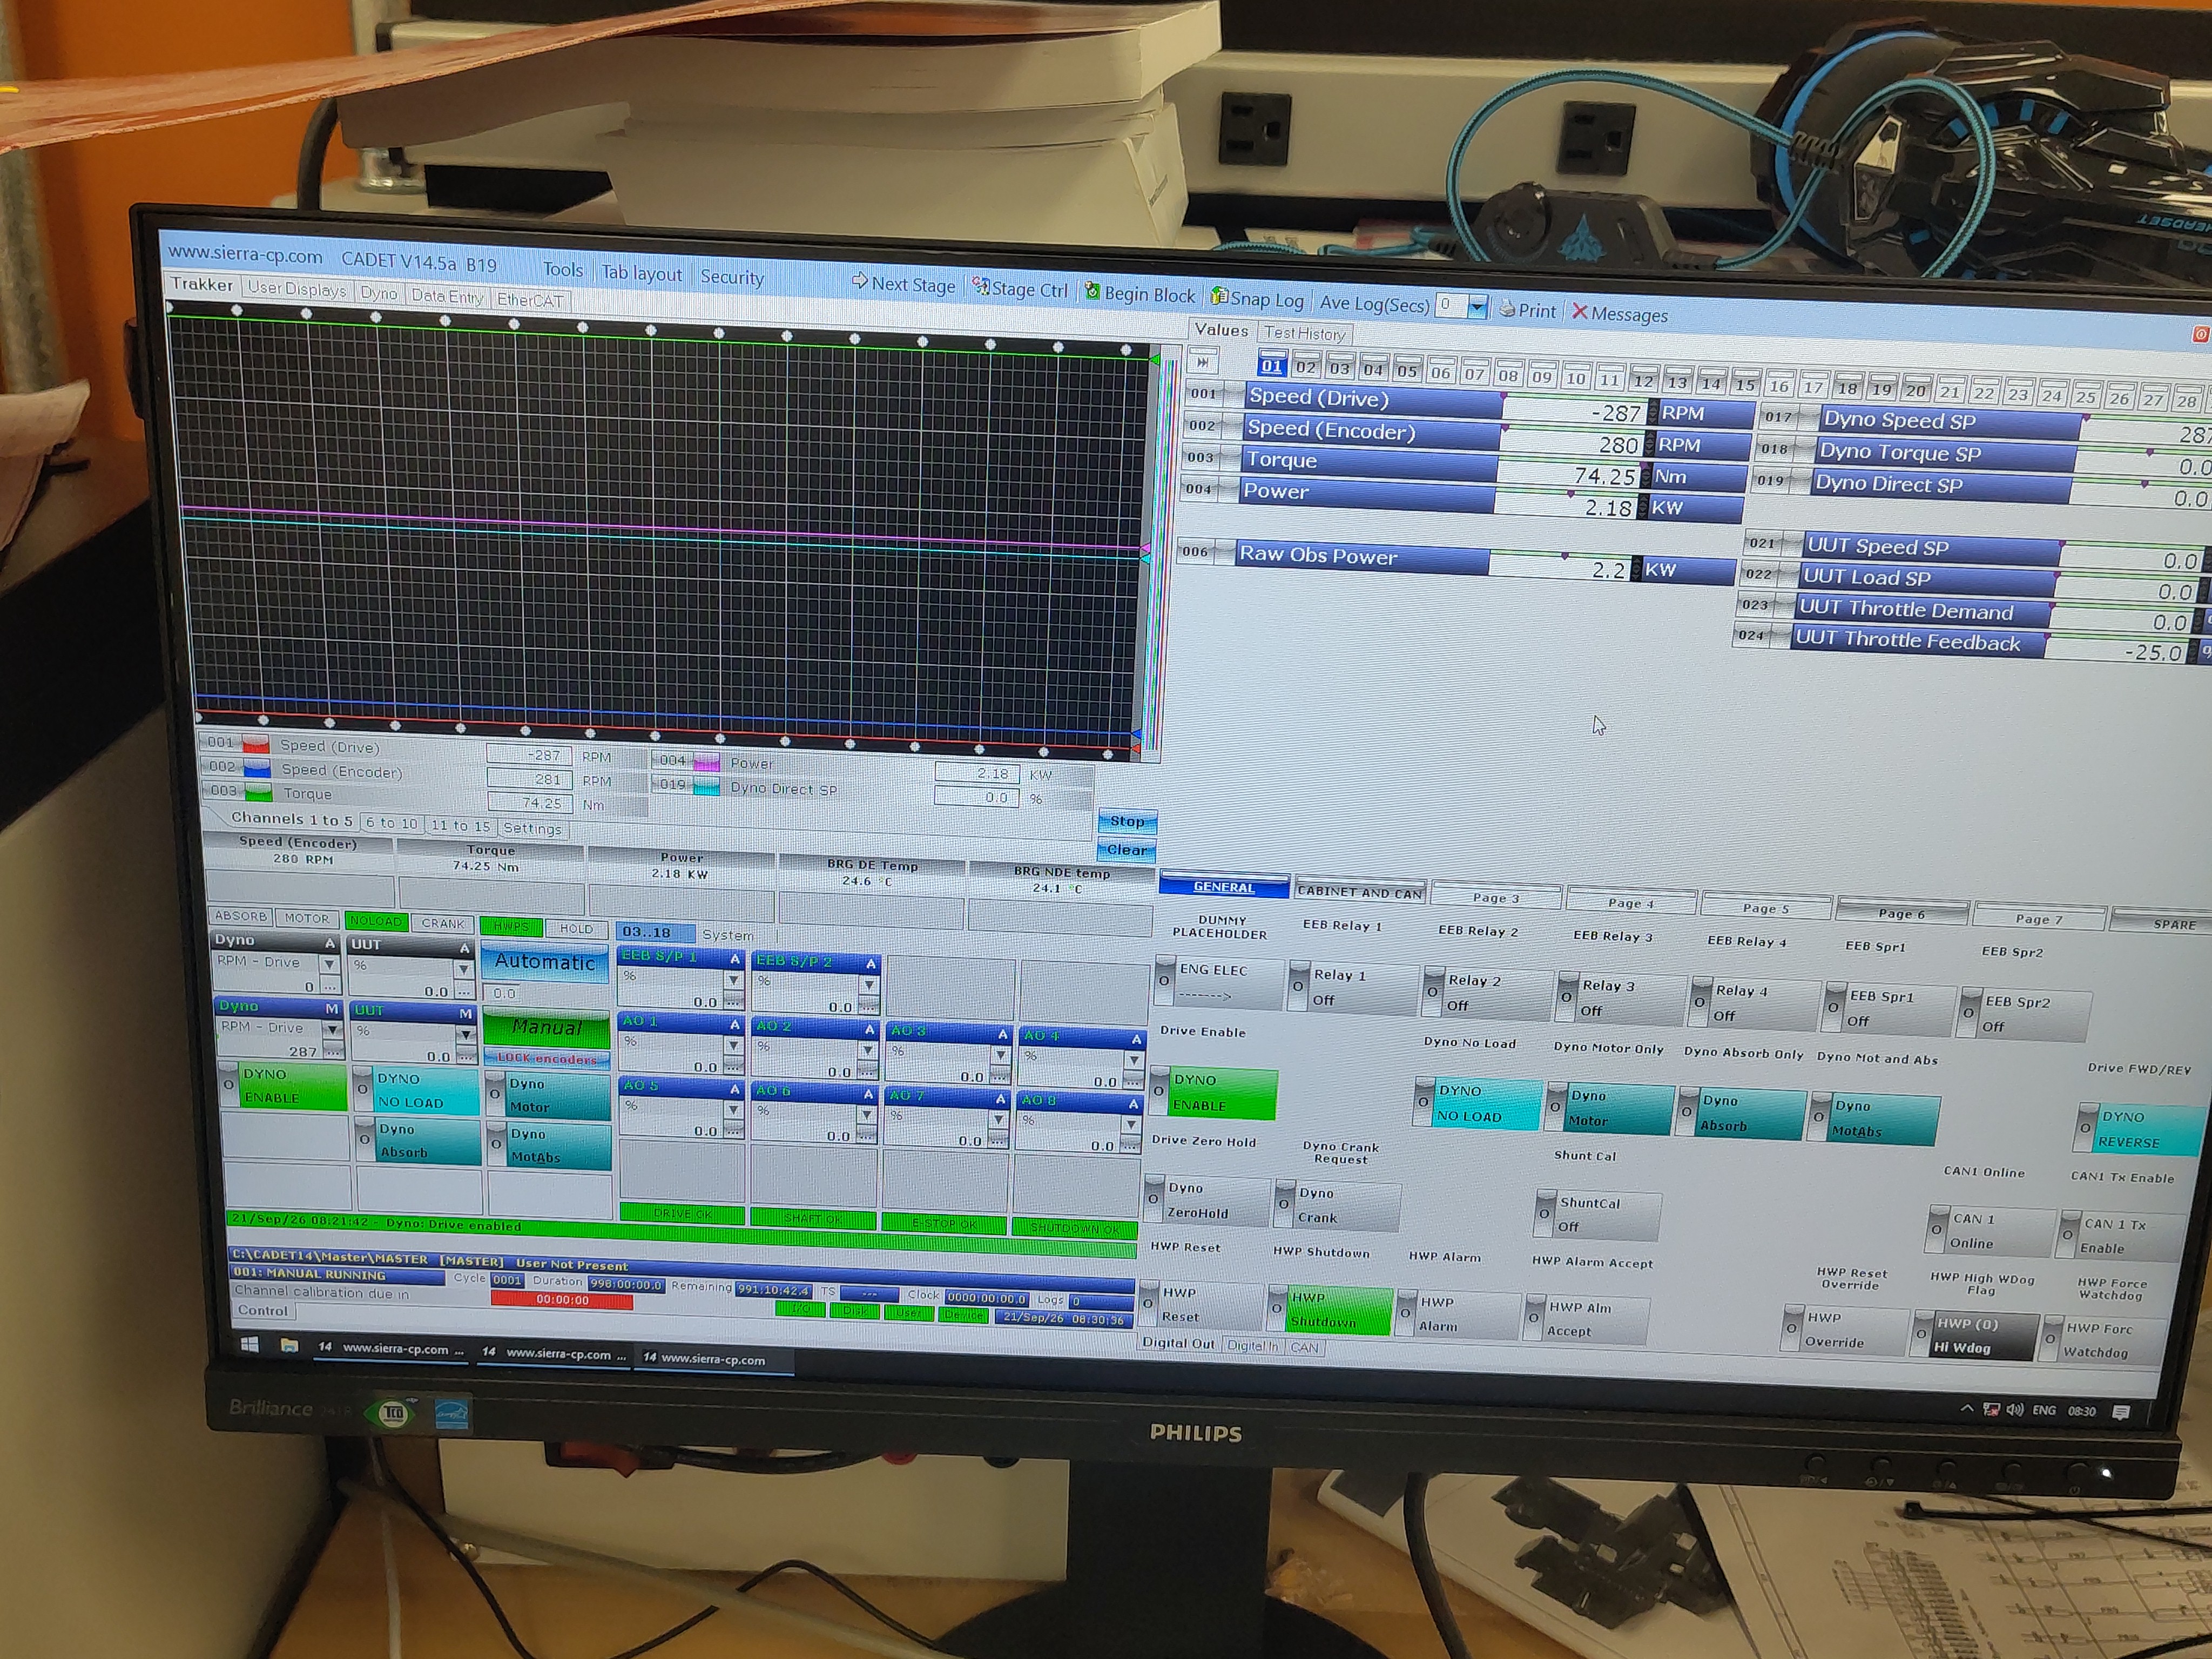Screen dimensions: 2212x1659
Task: Open the Dyno A RPM - Drive dropdown
Action: 329,964
